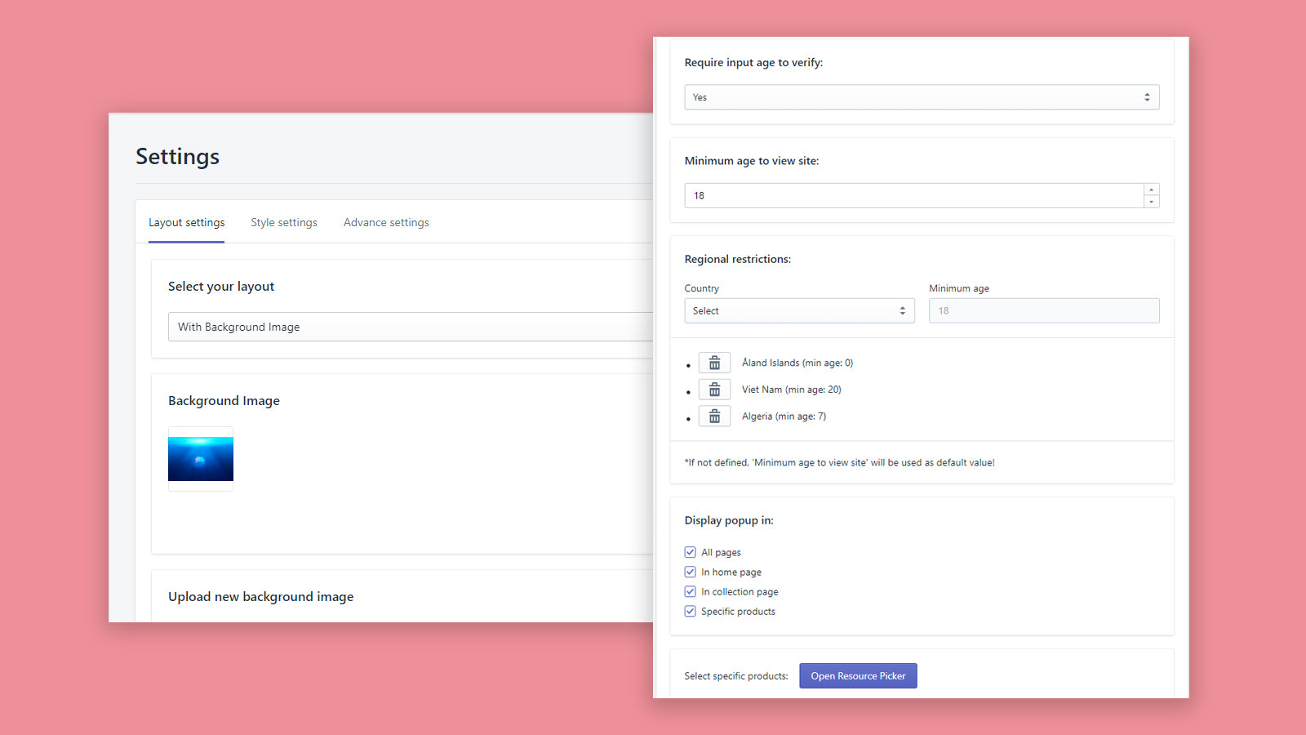Open the Advance settings tab
The image size is (1306, 735).
[x=385, y=222]
